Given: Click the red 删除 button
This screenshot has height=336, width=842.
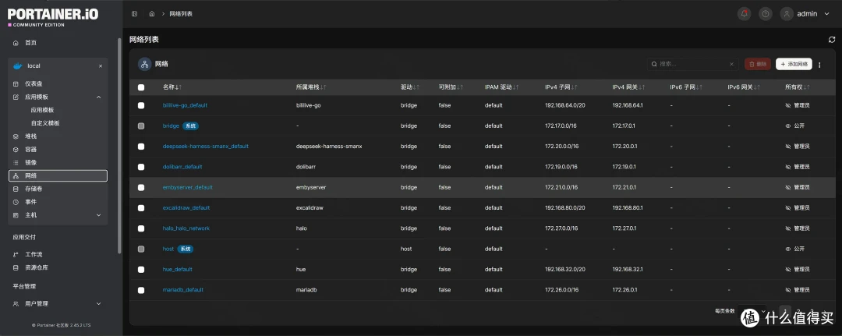Looking at the screenshot, I should [758, 64].
